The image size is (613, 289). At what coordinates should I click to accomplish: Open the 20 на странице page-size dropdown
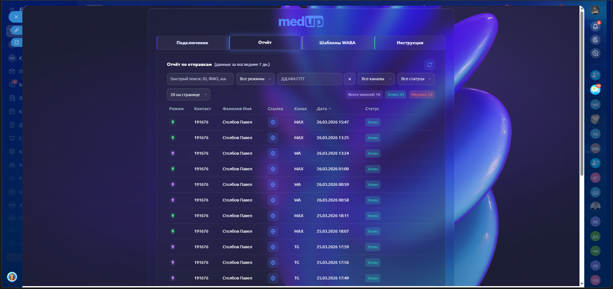(189, 95)
